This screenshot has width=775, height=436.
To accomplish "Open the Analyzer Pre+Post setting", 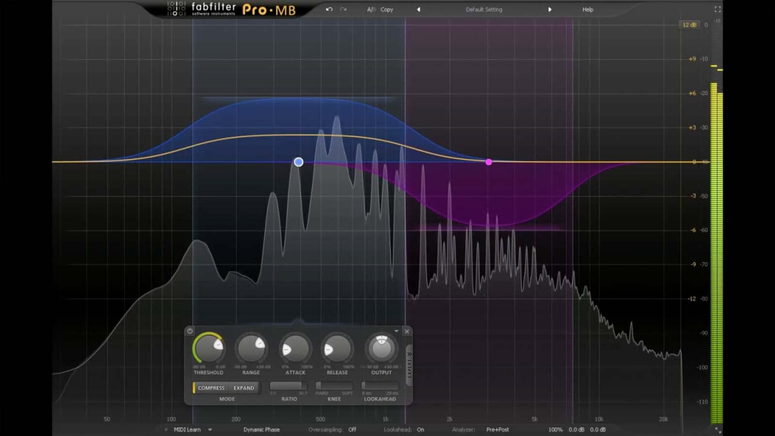I will (497, 430).
